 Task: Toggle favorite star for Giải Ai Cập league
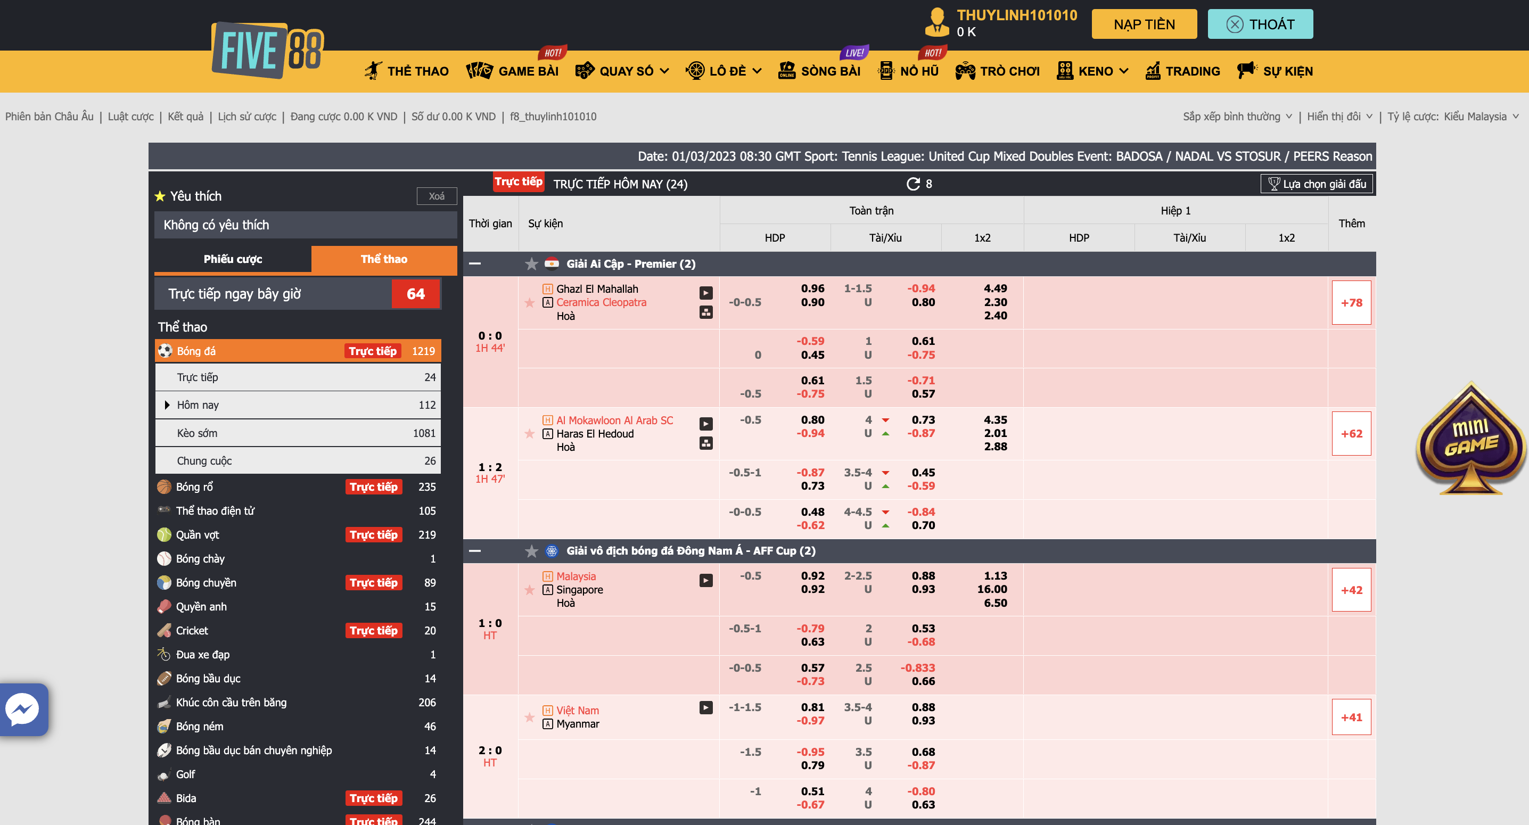[x=531, y=264]
